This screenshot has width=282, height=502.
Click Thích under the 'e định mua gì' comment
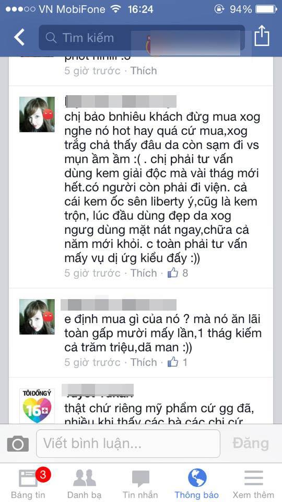pyautogui.click(x=144, y=362)
